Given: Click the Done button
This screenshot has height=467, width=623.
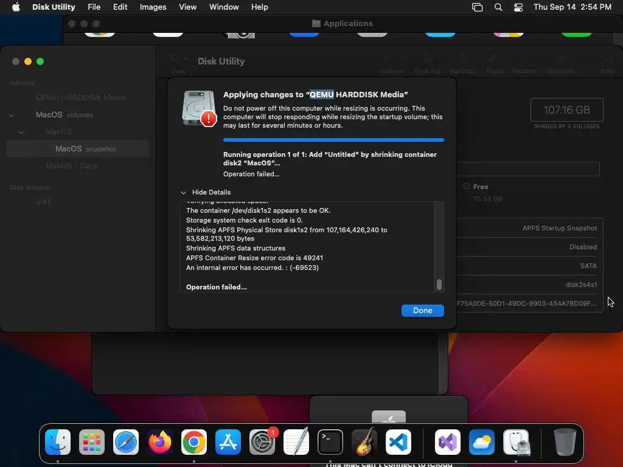Looking at the screenshot, I should [422, 311].
